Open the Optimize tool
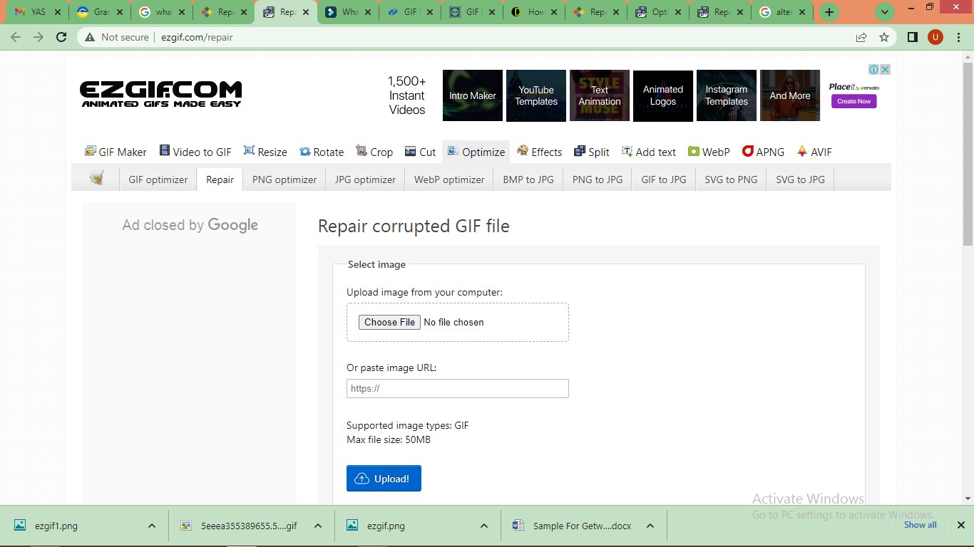 pos(476,152)
